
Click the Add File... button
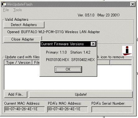[x=16, y=94]
